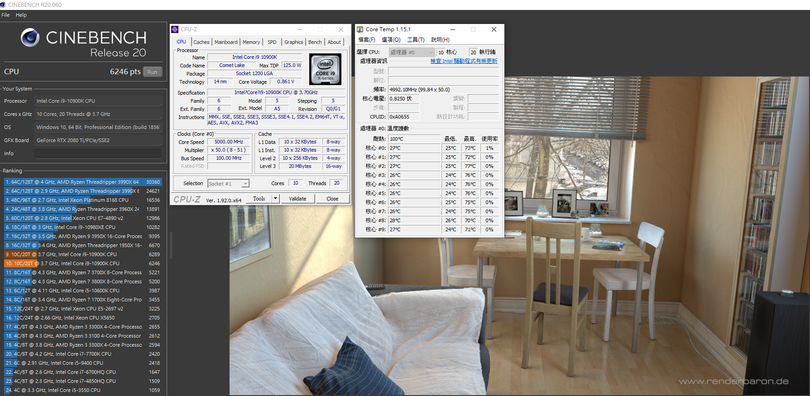Click the Core Speed 5000.00 MHz value

click(229, 142)
